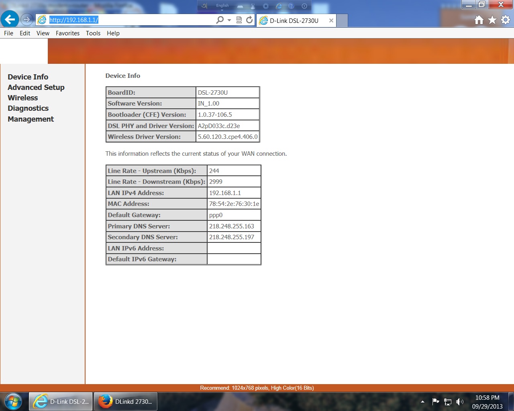This screenshot has height=411, width=514.
Task: Click MAC Address value 78:54:2e:76:30:1e
Action: (234, 204)
